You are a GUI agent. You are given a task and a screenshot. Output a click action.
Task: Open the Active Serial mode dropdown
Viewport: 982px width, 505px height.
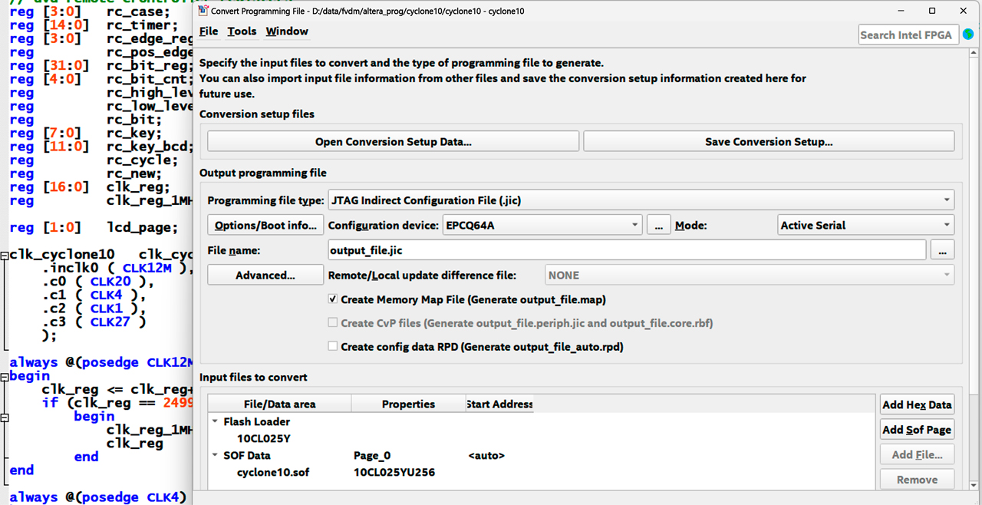865,226
